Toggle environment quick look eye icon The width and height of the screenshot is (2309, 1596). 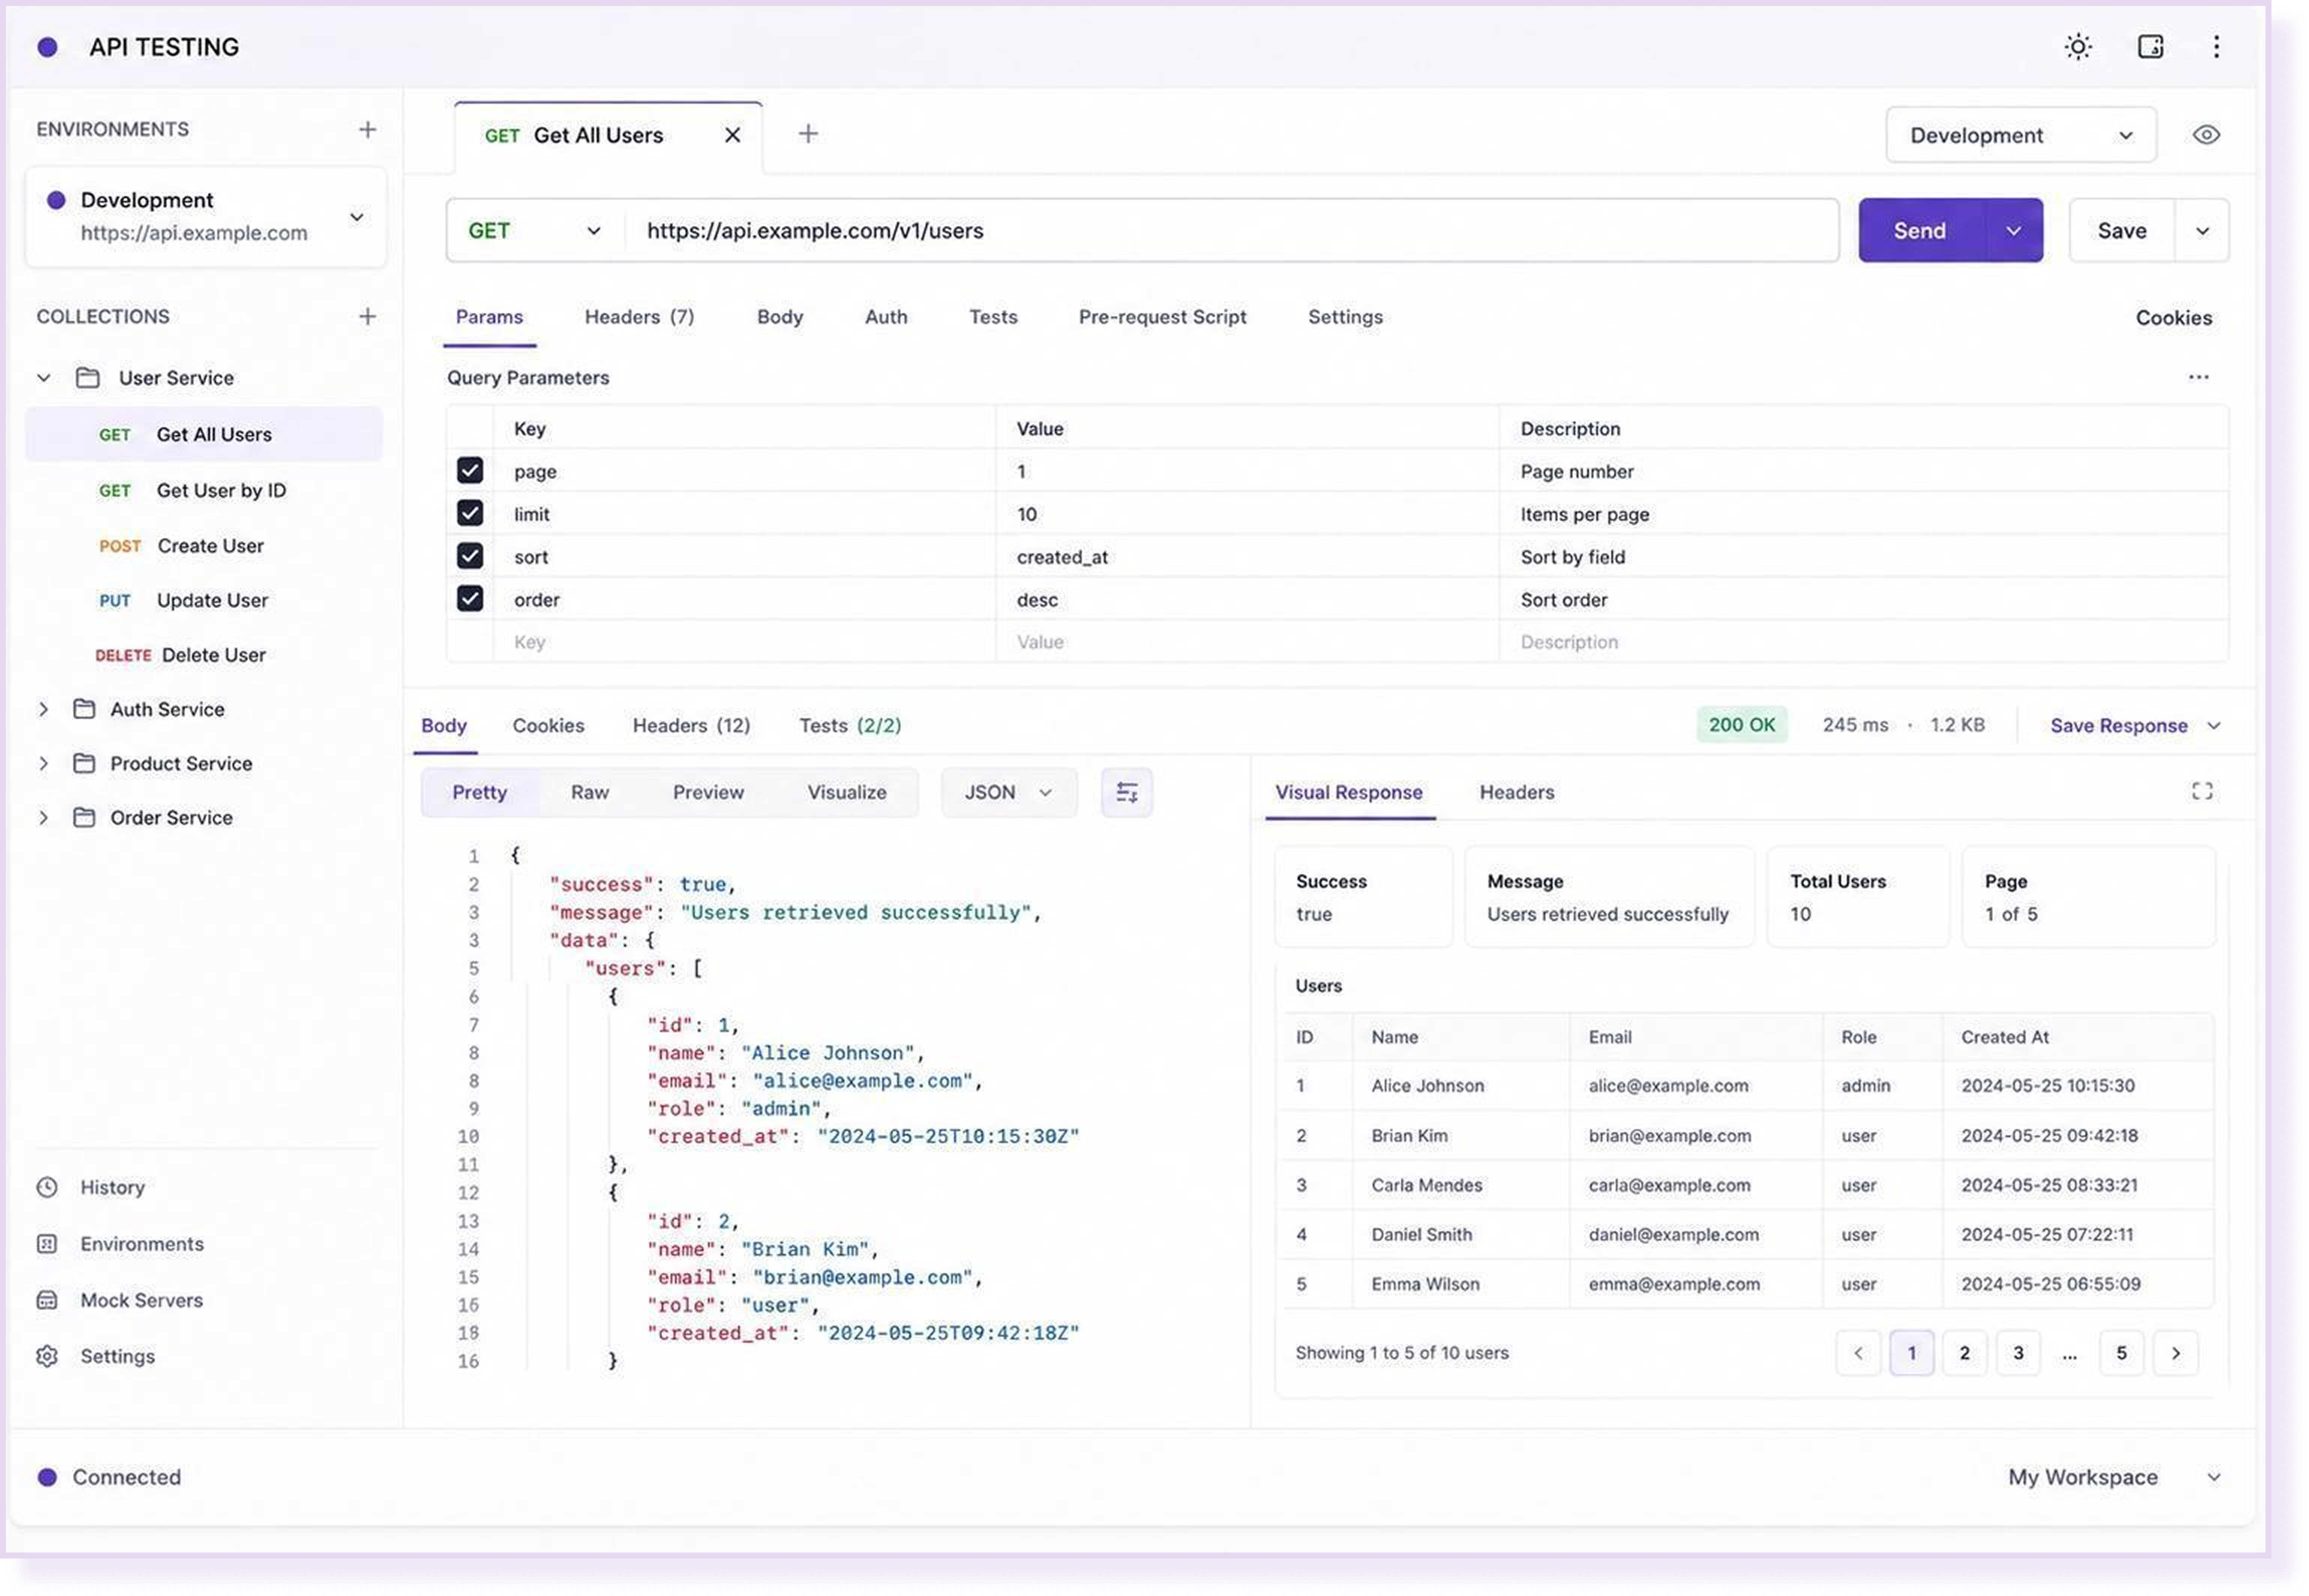(2206, 135)
